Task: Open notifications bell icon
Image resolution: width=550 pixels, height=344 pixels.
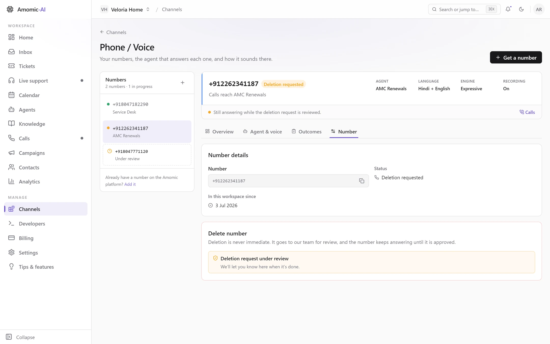Action: 508,9
